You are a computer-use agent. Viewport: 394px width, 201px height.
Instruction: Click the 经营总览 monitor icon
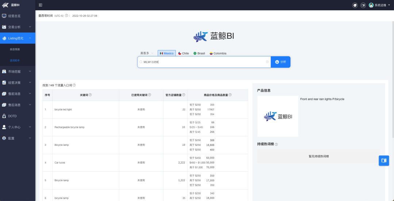[x=4, y=16]
